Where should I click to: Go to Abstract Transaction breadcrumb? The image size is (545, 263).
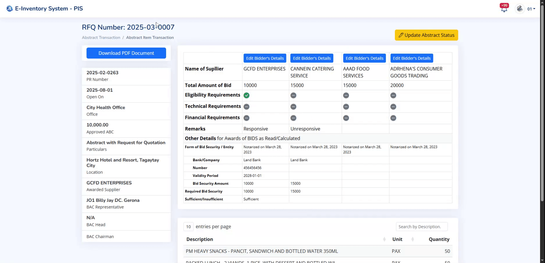(x=101, y=37)
